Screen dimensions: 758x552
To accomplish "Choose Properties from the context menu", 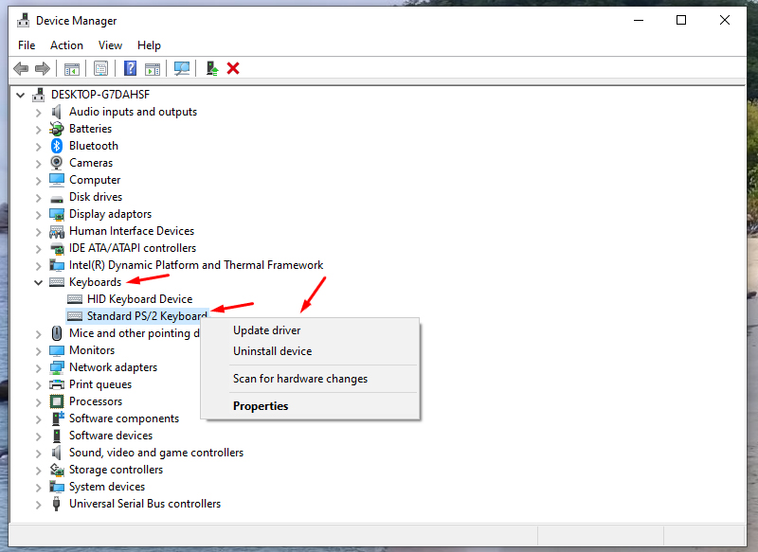I will click(x=261, y=405).
